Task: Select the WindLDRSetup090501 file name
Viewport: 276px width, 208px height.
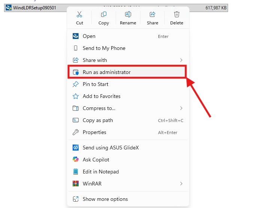Action: (34, 8)
